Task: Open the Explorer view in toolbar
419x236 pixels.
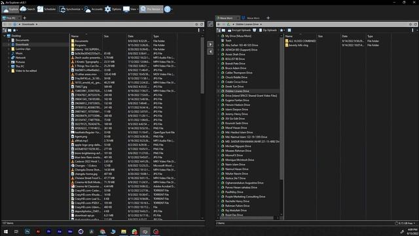Action: 10,9
